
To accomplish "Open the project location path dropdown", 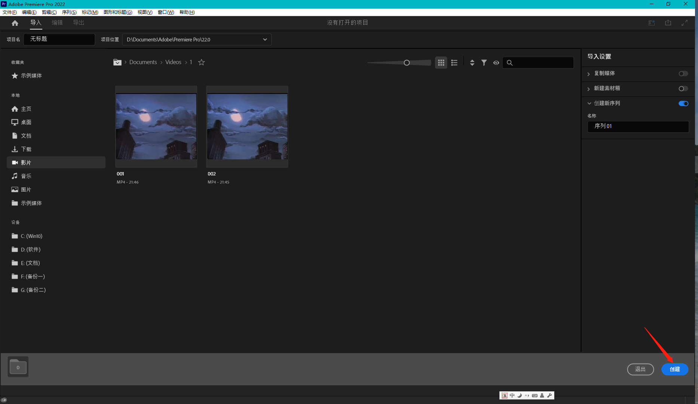I will click(x=265, y=40).
